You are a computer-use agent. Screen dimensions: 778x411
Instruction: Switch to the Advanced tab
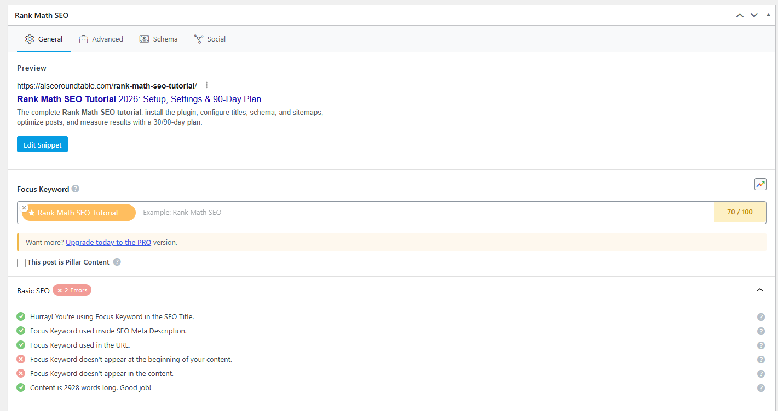(x=101, y=39)
